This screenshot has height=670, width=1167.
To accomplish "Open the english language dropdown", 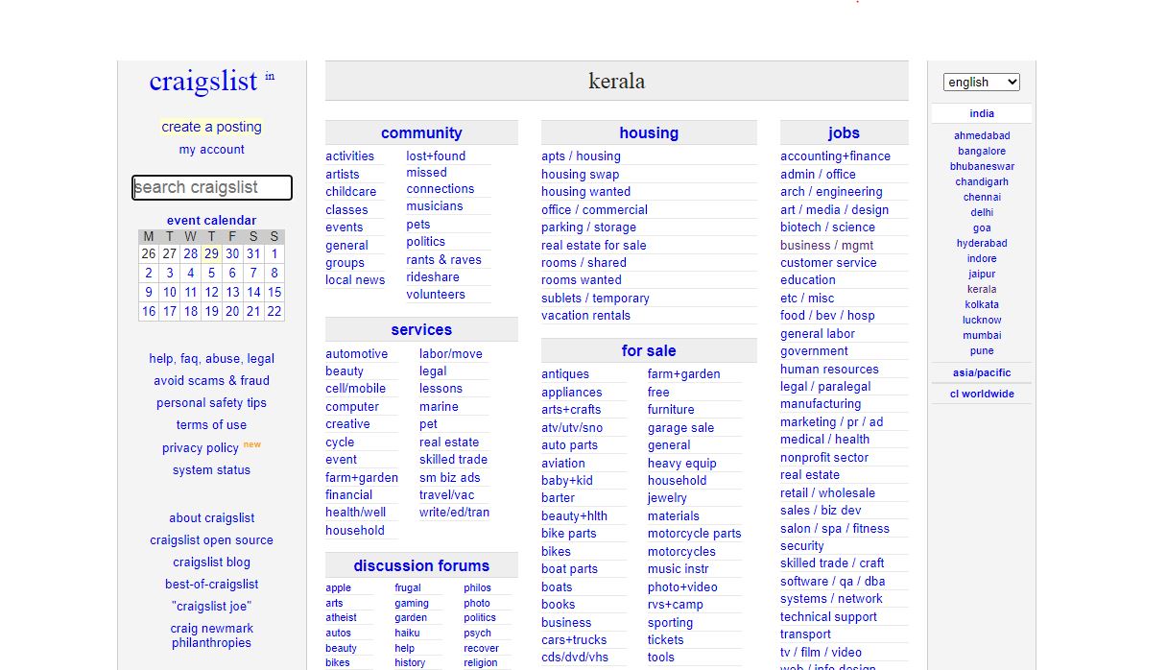I will 981,83.
